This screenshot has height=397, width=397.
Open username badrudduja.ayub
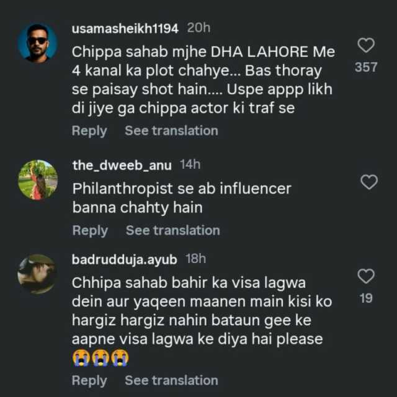pos(124,260)
